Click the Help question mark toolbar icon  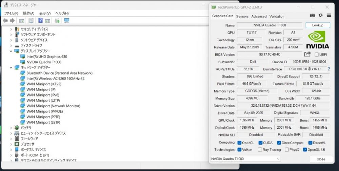pos(40,21)
